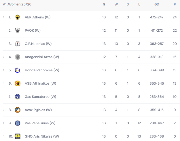Open the Gas Kamaterou blue crest
Viewport: 180px width, 141px height.
click(18, 97)
